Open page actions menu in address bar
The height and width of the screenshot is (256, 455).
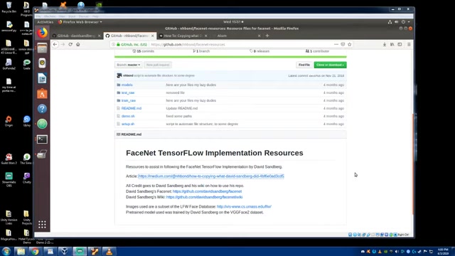[x=336, y=44]
